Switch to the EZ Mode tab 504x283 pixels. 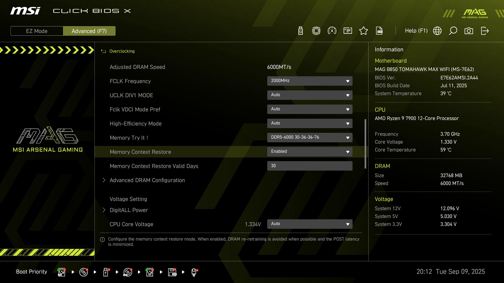(37, 31)
